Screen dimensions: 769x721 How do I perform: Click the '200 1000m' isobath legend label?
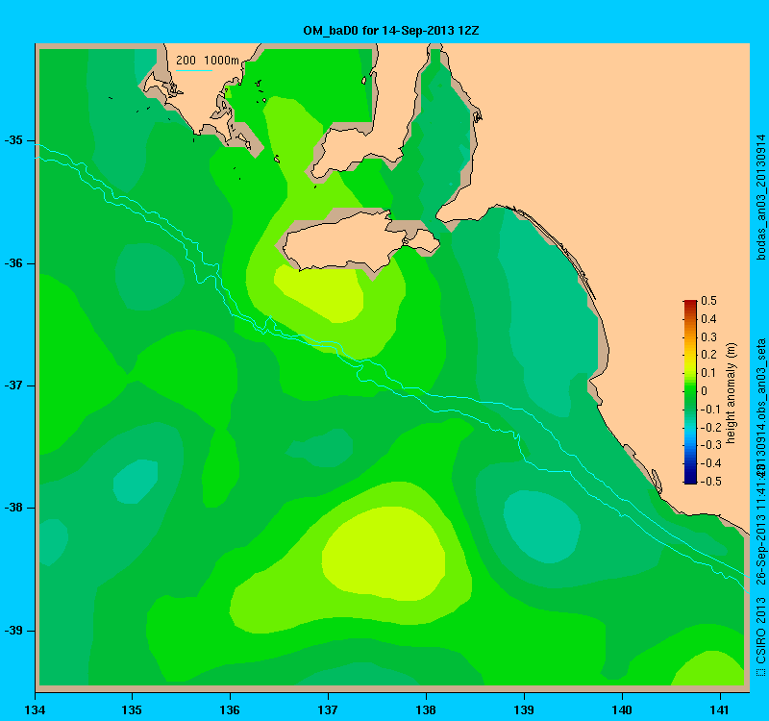coord(208,61)
